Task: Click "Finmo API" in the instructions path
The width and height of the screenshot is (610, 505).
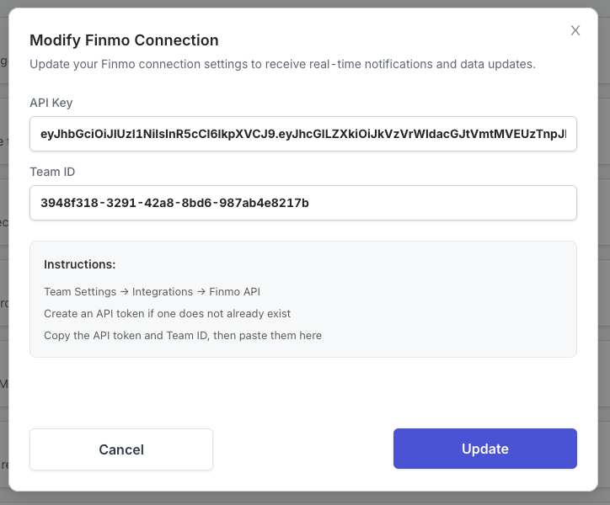Action: [234, 291]
